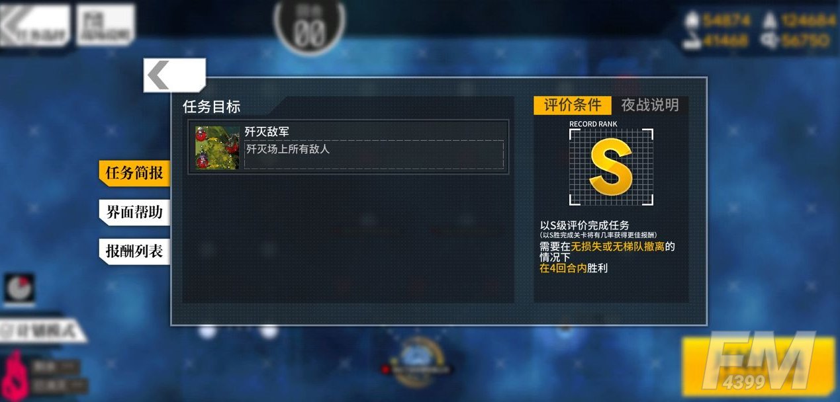Click the gold S rank emblem
Screen dimensions: 840x402
(x=611, y=167)
